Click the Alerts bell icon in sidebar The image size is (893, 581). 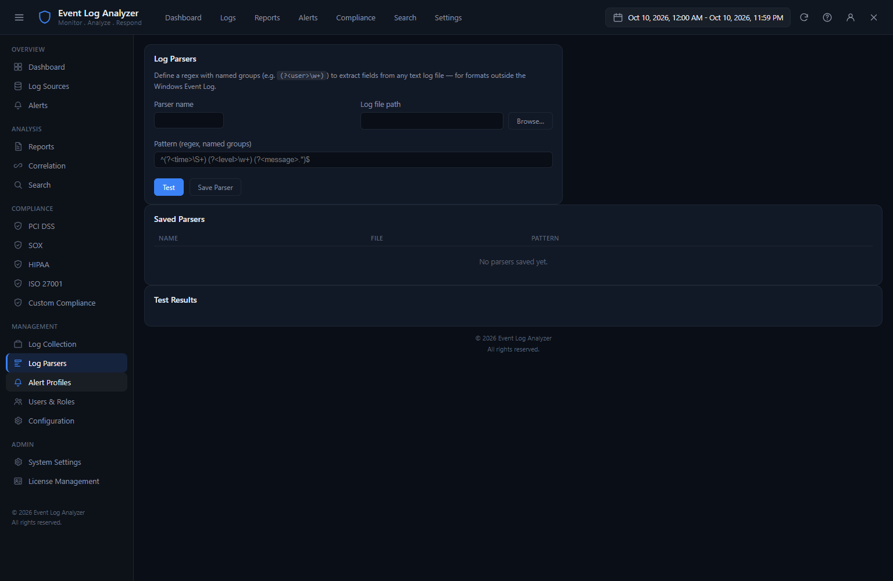coord(18,105)
